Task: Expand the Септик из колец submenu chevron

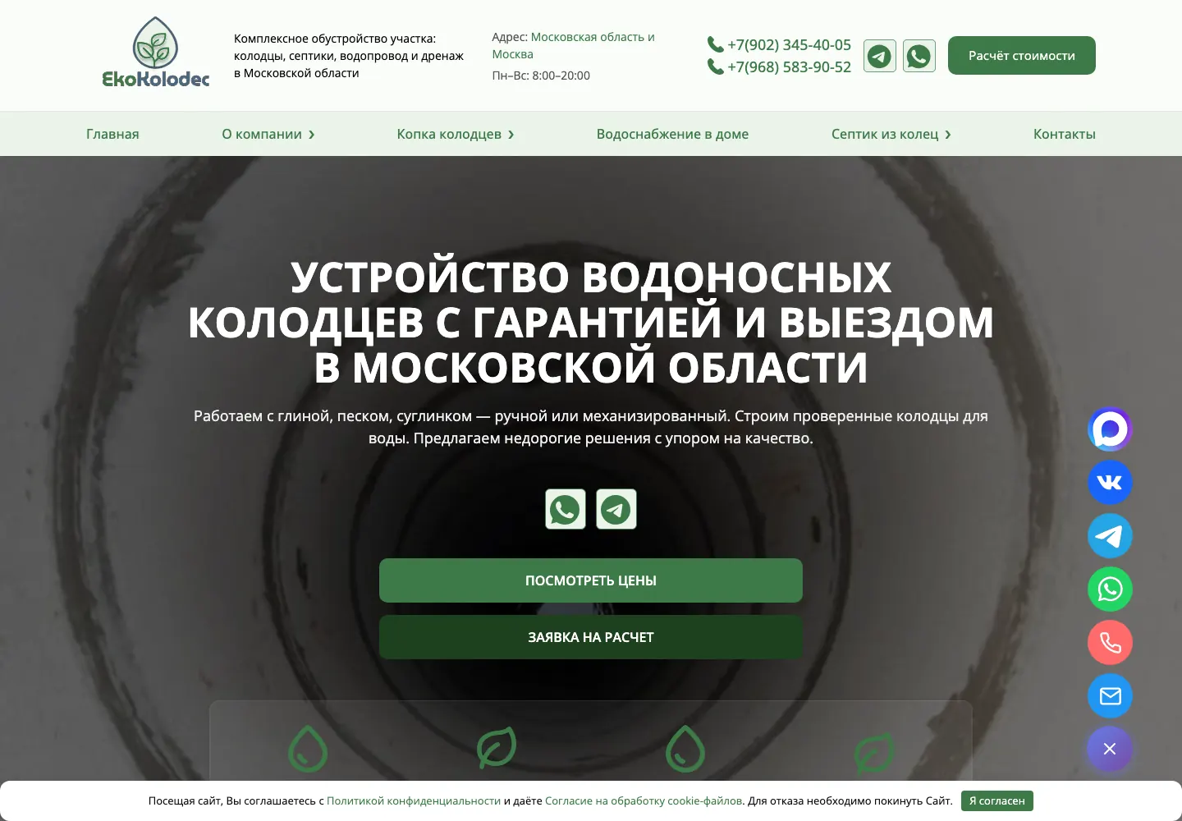Action: [948, 135]
